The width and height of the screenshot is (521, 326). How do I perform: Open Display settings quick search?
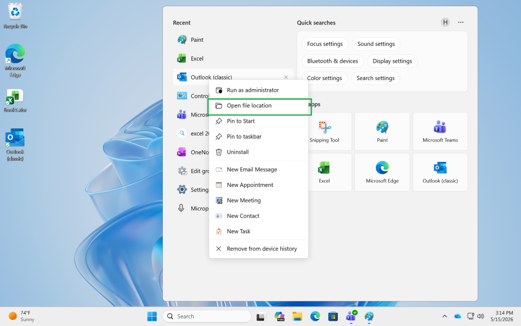point(392,61)
